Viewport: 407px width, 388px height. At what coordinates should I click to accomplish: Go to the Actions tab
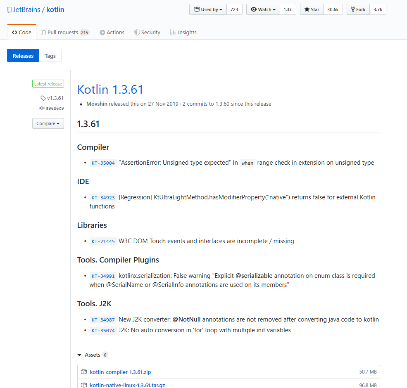click(x=112, y=33)
